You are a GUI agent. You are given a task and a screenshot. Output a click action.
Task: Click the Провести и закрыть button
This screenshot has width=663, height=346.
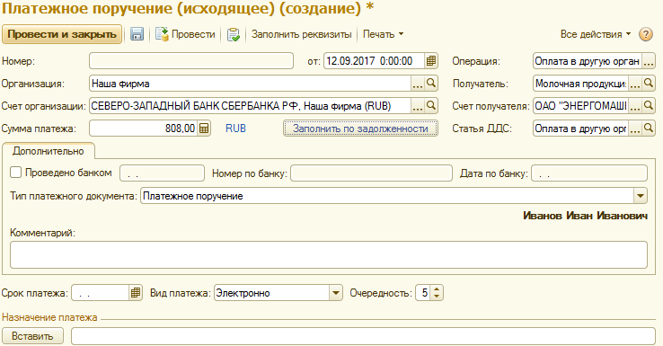[62, 34]
